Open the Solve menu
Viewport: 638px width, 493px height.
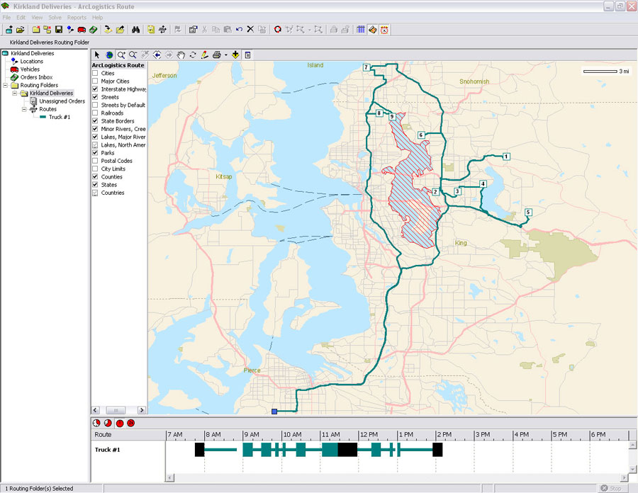coord(55,17)
